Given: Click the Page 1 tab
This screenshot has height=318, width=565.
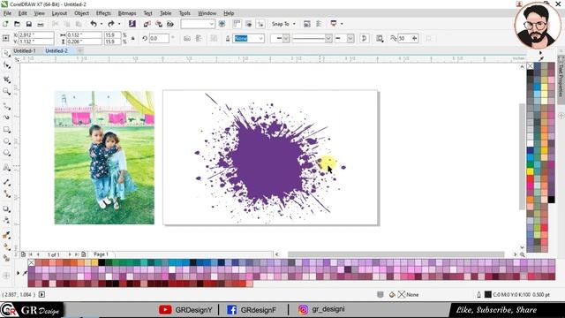Looking at the screenshot, I should (x=101, y=254).
